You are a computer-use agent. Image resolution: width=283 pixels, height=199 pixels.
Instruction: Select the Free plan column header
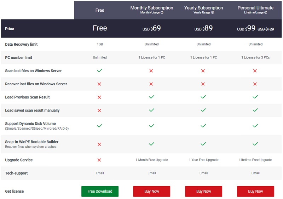[100, 10]
